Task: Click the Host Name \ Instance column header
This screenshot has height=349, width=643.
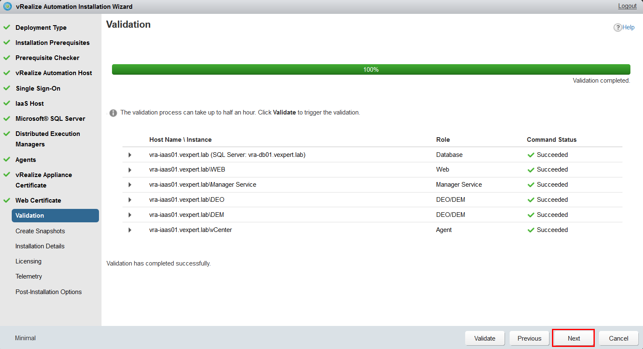Action: coord(180,140)
